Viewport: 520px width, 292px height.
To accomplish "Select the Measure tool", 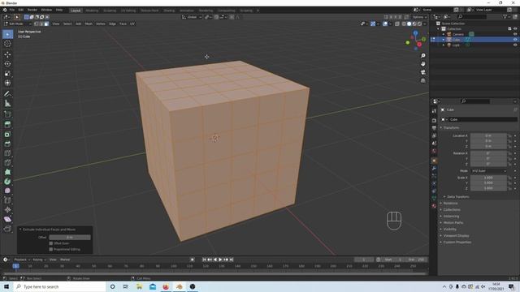I will point(7,104).
